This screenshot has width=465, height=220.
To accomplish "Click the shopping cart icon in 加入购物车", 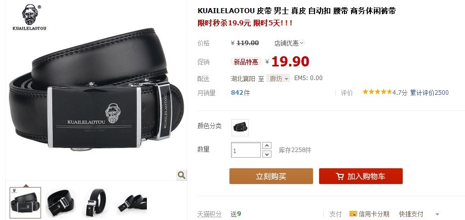I will tap(340, 176).
